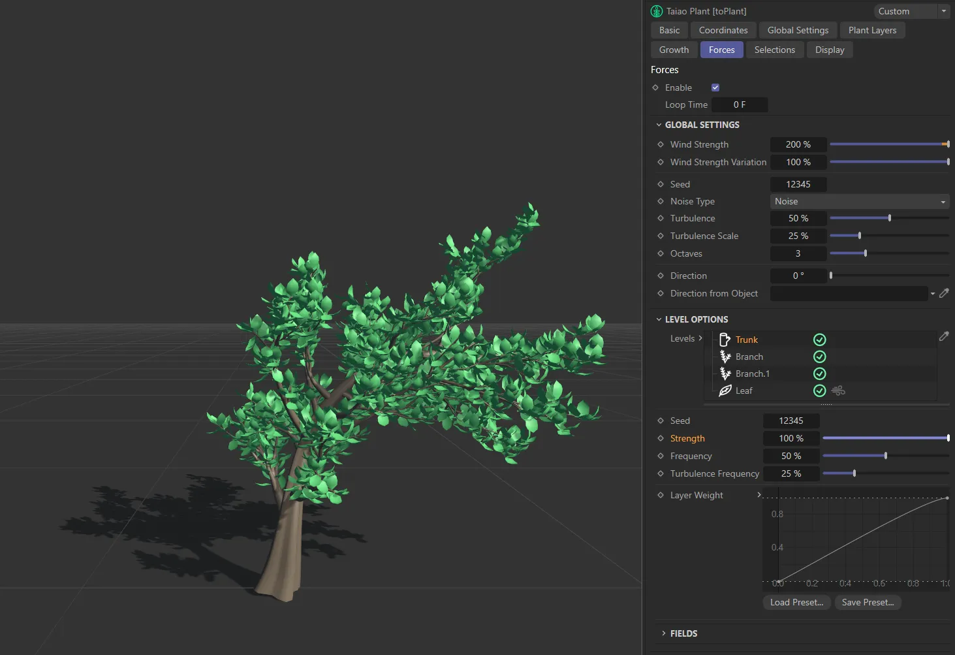Click the Loop Time input field
Image resolution: width=955 pixels, height=655 pixels.
click(x=739, y=104)
